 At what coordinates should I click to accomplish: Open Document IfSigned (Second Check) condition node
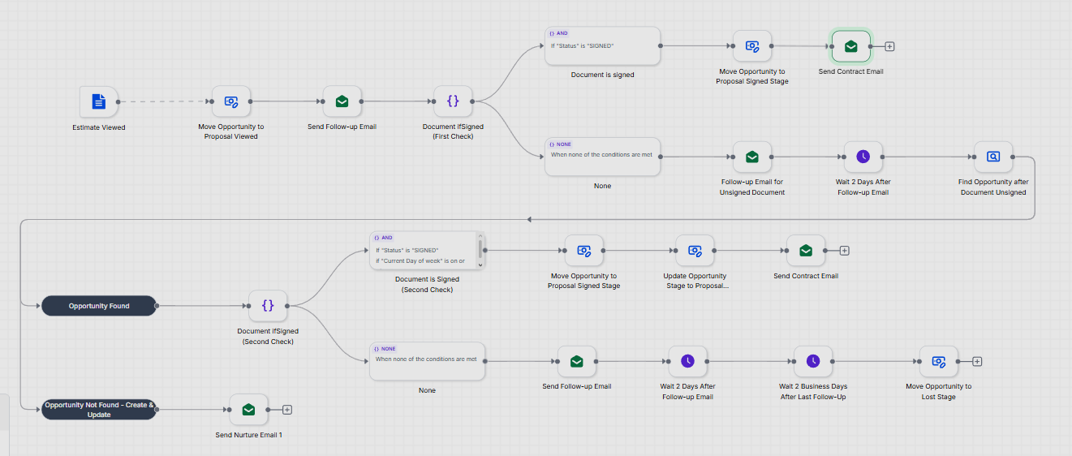(x=268, y=306)
